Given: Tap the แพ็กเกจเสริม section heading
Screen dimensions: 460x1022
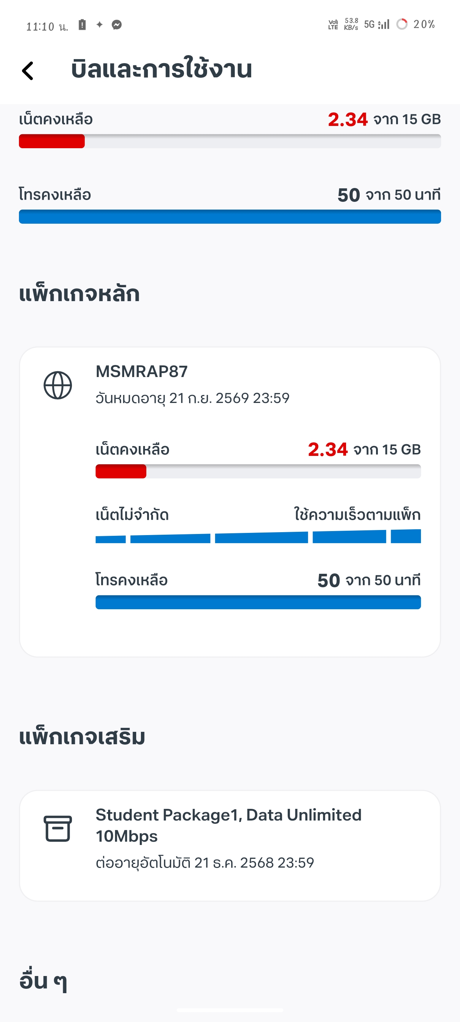Looking at the screenshot, I should (x=82, y=737).
